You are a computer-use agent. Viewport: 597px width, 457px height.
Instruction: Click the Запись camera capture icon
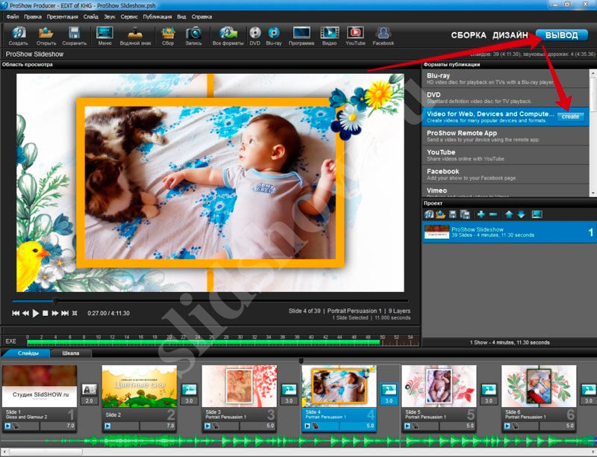point(193,35)
